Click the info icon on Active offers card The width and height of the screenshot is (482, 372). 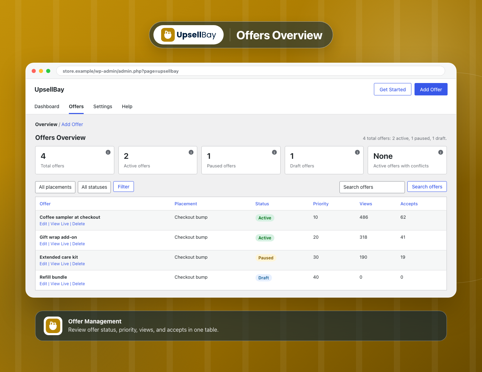click(191, 152)
